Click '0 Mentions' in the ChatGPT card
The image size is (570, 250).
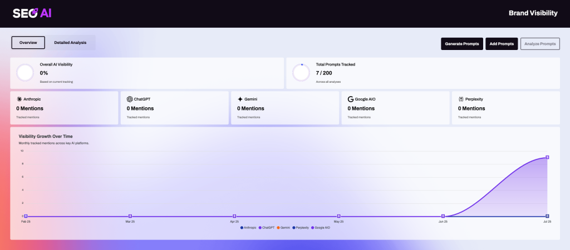point(140,108)
